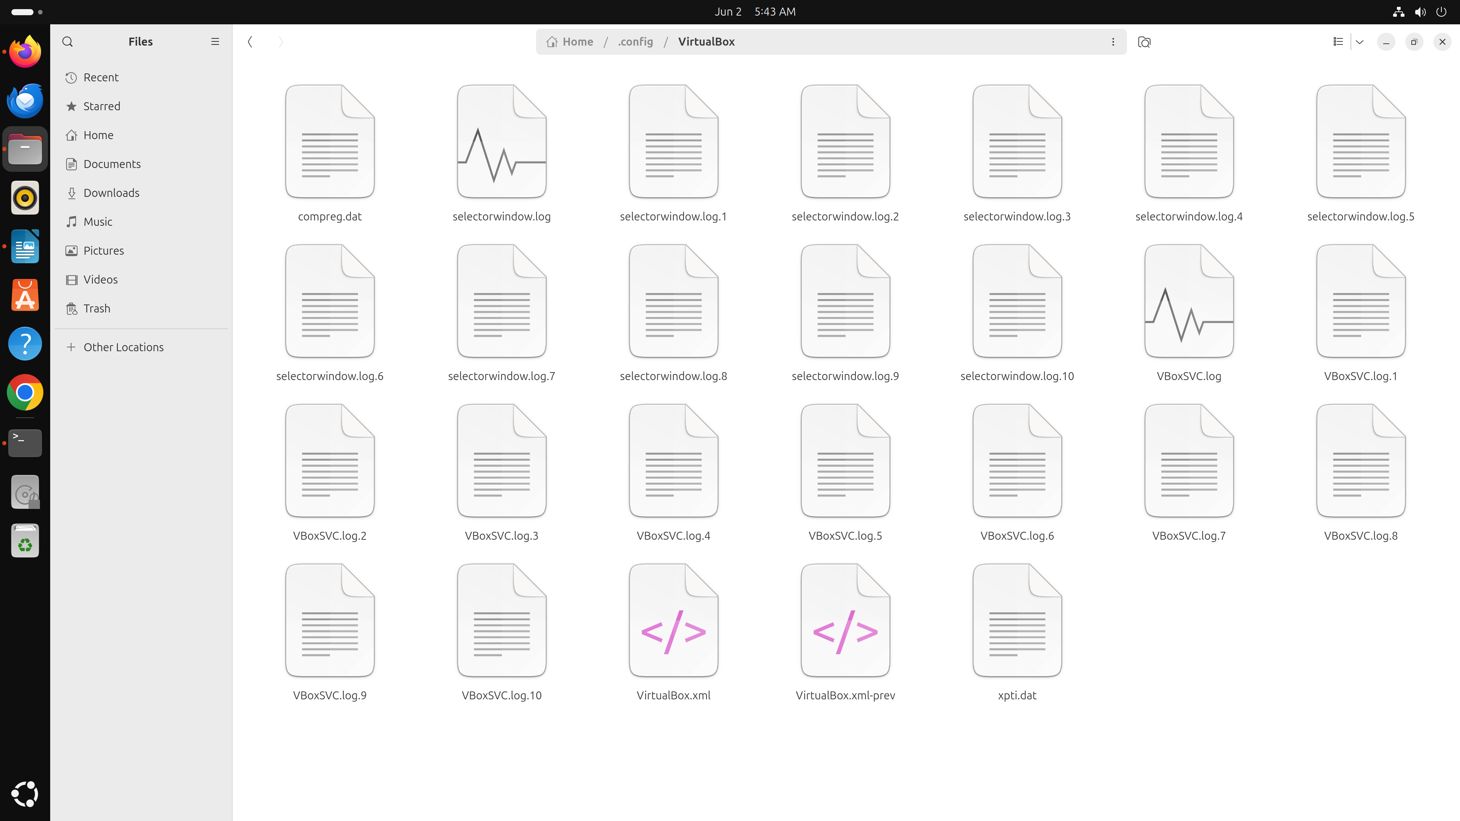Open Trash in the sidebar
Image resolution: width=1460 pixels, height=821 pixels.
pyautogui.click(x=96, y=308)
